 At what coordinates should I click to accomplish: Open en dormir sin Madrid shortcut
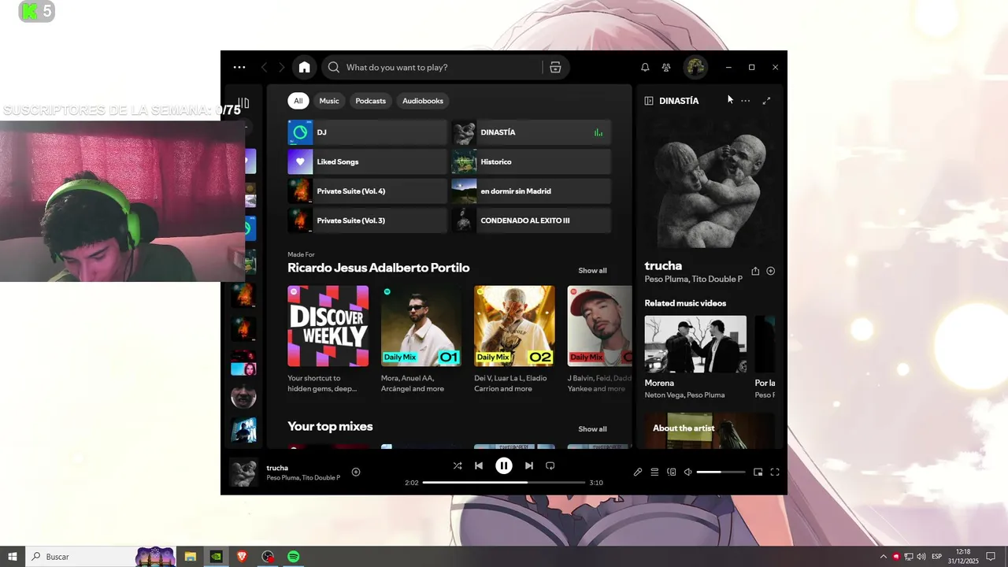tap(531, 191)
